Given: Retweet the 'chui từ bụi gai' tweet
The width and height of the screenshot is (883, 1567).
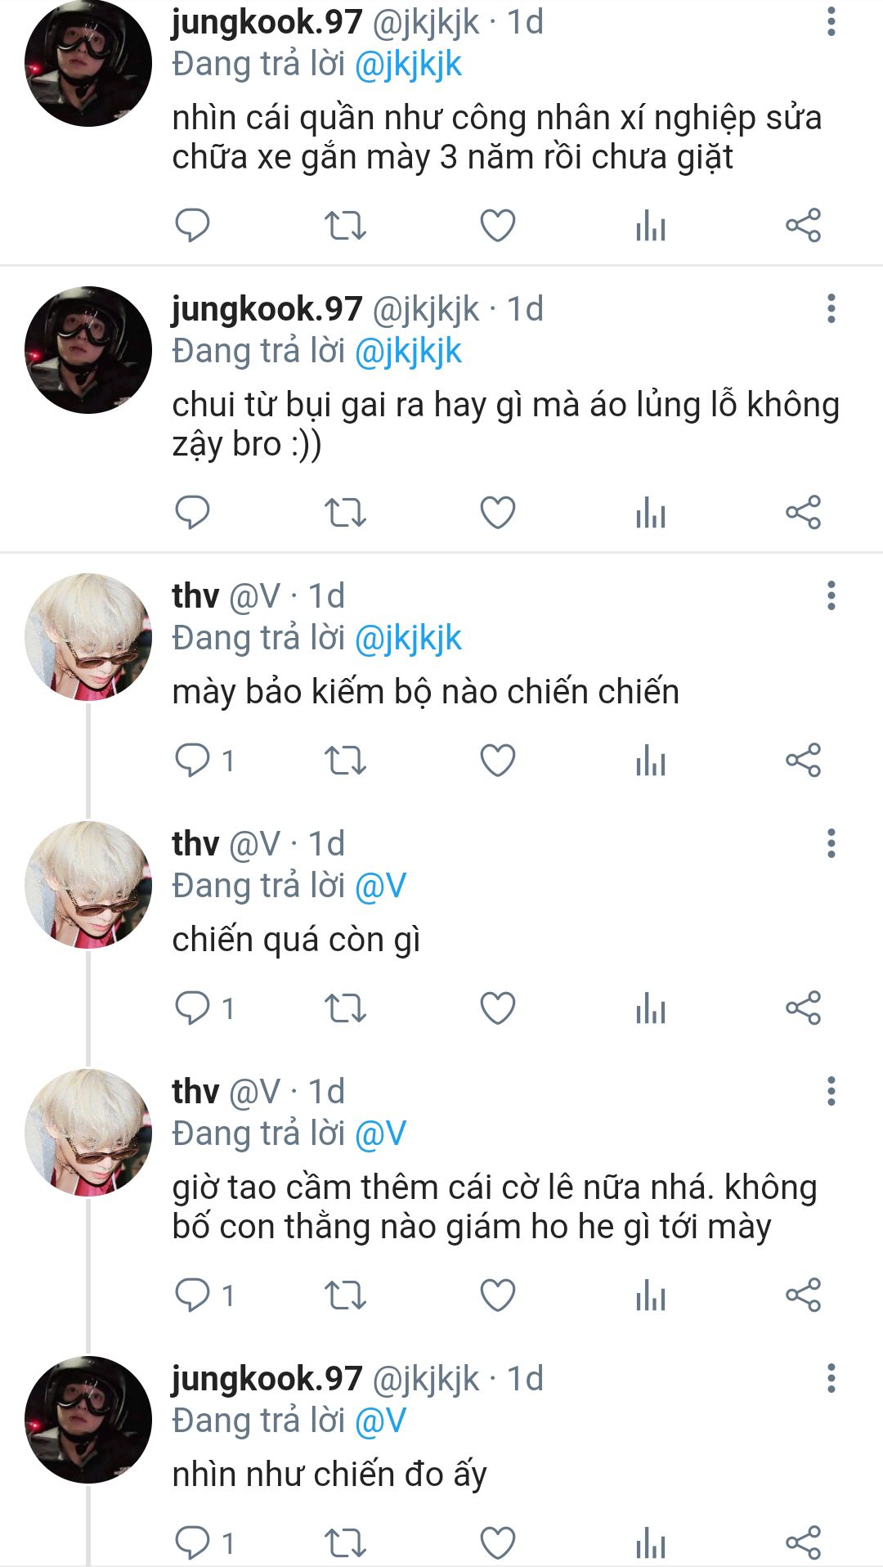Looking at the screenshot, I should (x=345, y=513).
